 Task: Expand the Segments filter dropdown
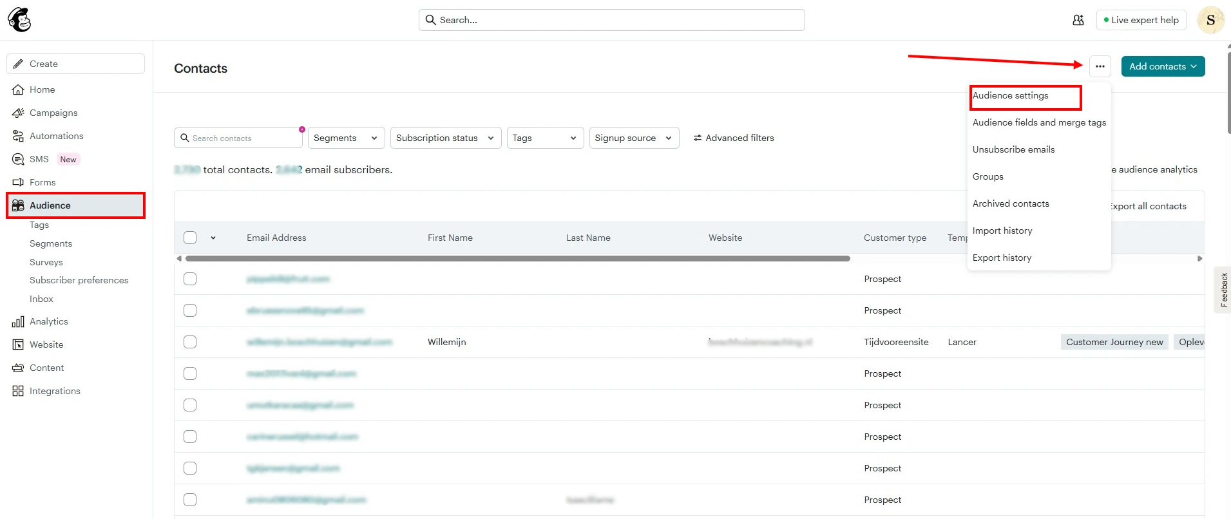click(x=347, y=138)
